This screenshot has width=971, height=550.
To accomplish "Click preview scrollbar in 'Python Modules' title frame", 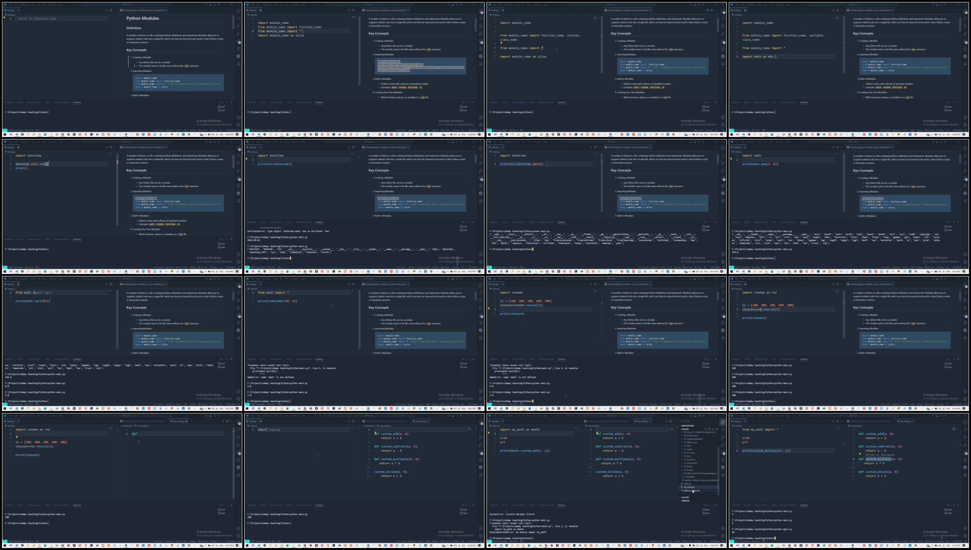I will pos(233,22).
